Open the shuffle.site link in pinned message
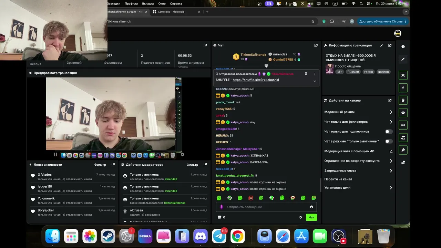 tap(256, 80)
